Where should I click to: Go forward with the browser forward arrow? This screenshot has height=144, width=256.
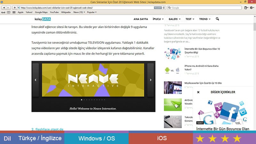(x=8, y=8)
